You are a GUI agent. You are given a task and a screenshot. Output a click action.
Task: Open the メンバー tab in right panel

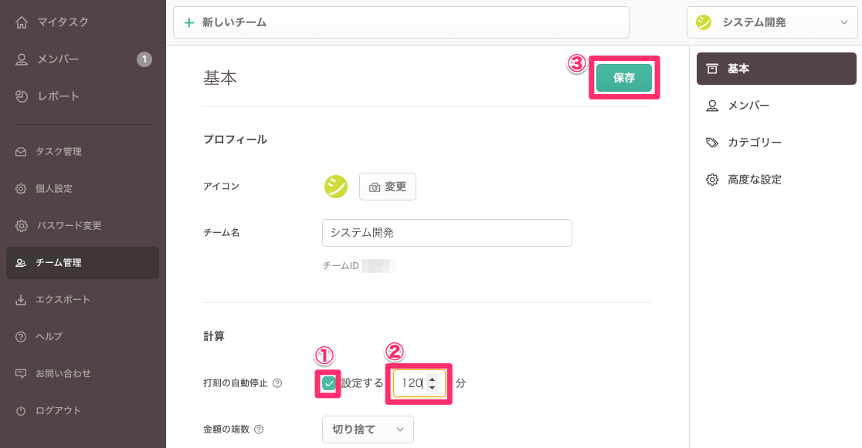pyautogui.click(x=748, y=106)
